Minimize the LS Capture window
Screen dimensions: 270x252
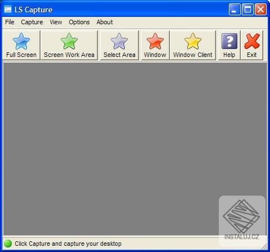235,9
